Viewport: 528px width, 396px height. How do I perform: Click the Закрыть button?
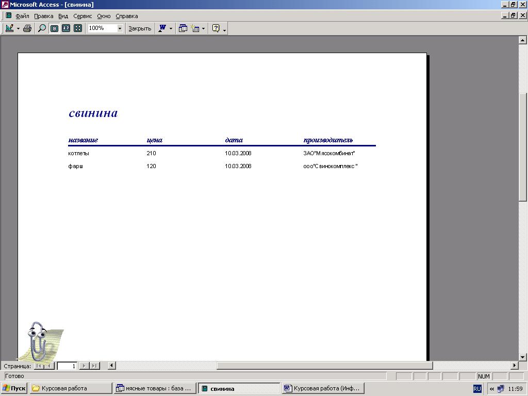pos(140,29)
